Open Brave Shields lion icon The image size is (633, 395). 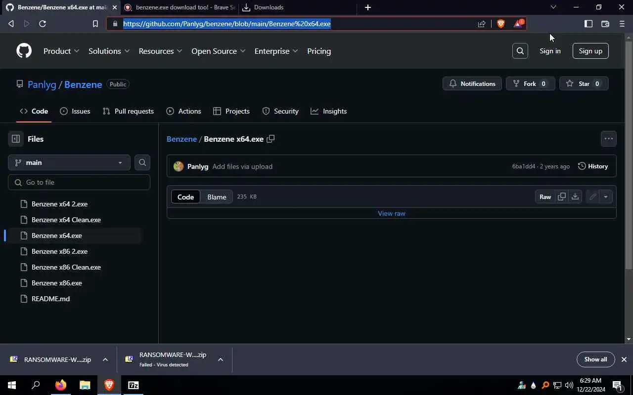[x=501, y=24]
